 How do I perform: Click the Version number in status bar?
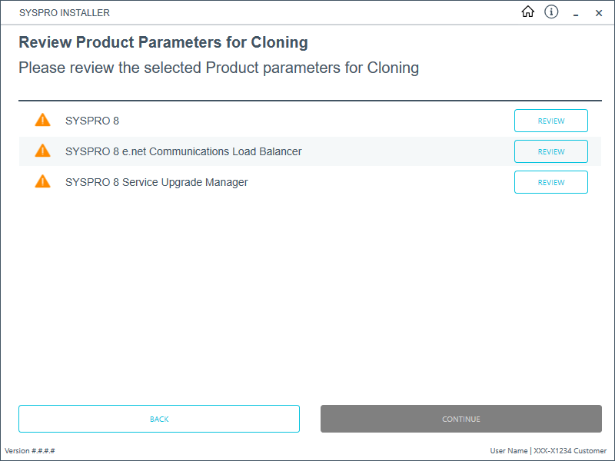click(x=30, y=451)
